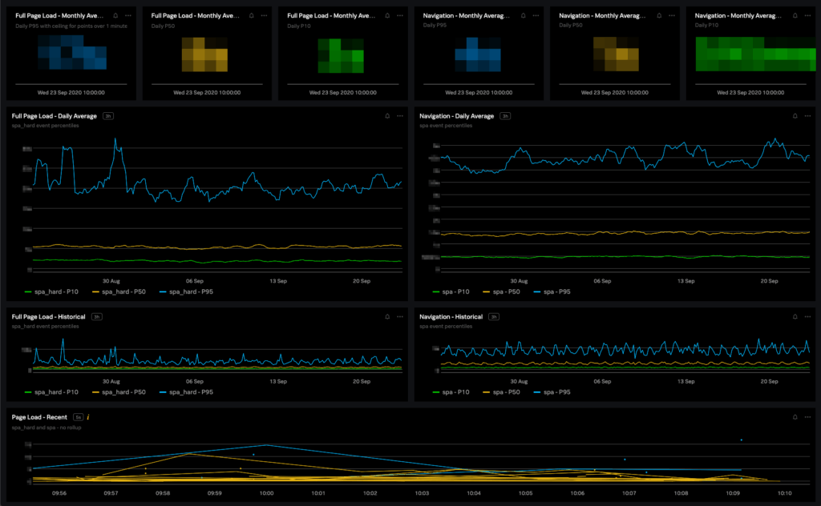
Task: Open the options menu on Full Page Load Daily Average
Action: pyautogui.click(x=399, y=115)
